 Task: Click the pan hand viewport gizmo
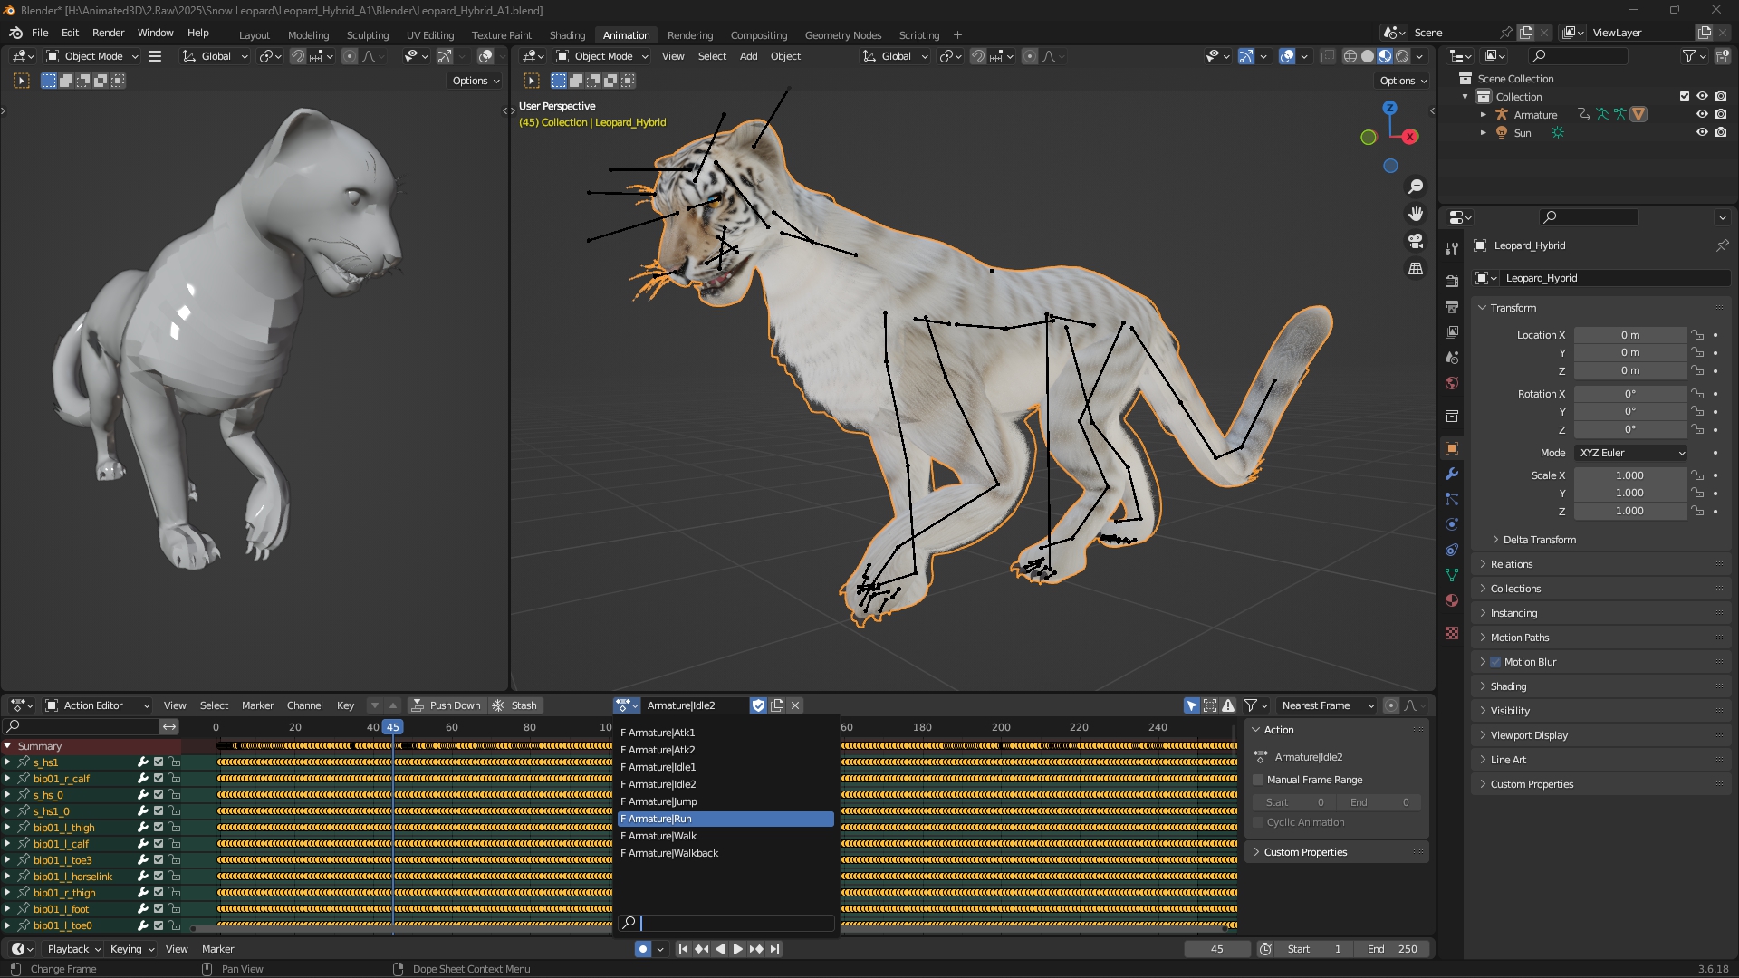pyautogui.click(x=1416, y=214)
